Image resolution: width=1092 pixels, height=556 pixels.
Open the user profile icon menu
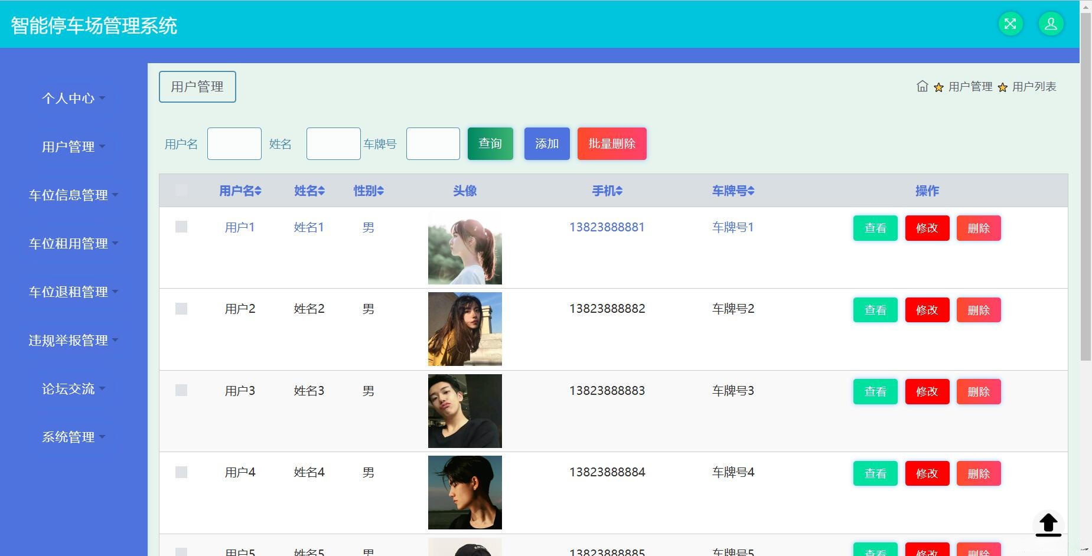point(1051,24)
